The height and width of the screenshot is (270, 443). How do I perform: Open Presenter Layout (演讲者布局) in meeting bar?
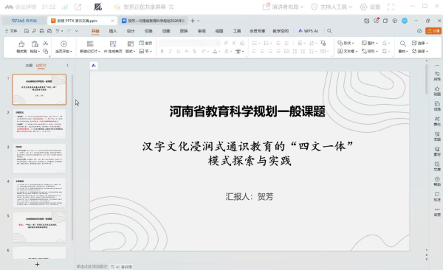click(283, 7)
